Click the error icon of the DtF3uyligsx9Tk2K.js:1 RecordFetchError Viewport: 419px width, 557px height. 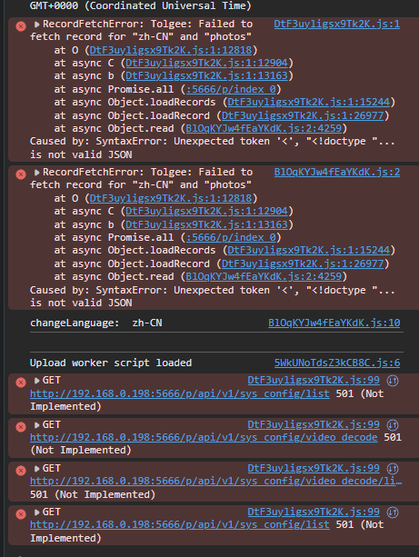pyautogui.click(x=21, y=26)
